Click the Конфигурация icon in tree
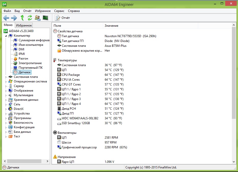Screen dimensions: 238x172 pyautogui.click(x=10, y=127)
